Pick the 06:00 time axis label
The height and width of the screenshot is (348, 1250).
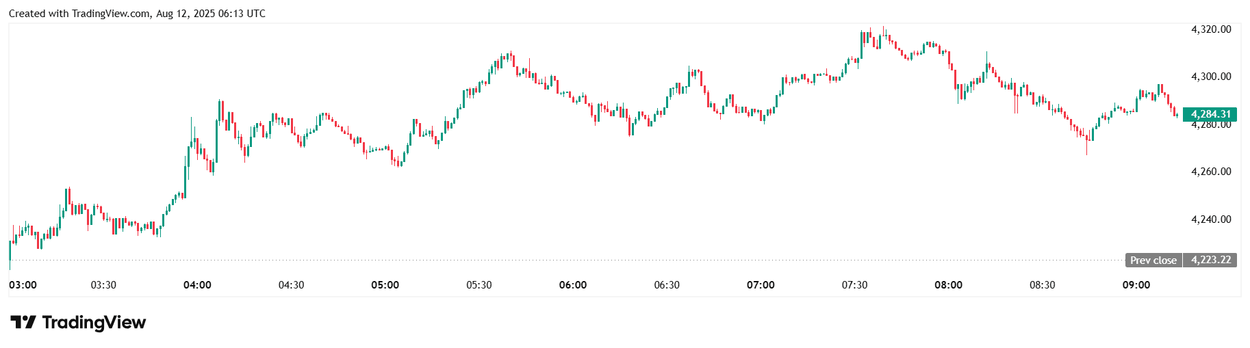pyautogui.click(x=572, y=284)
